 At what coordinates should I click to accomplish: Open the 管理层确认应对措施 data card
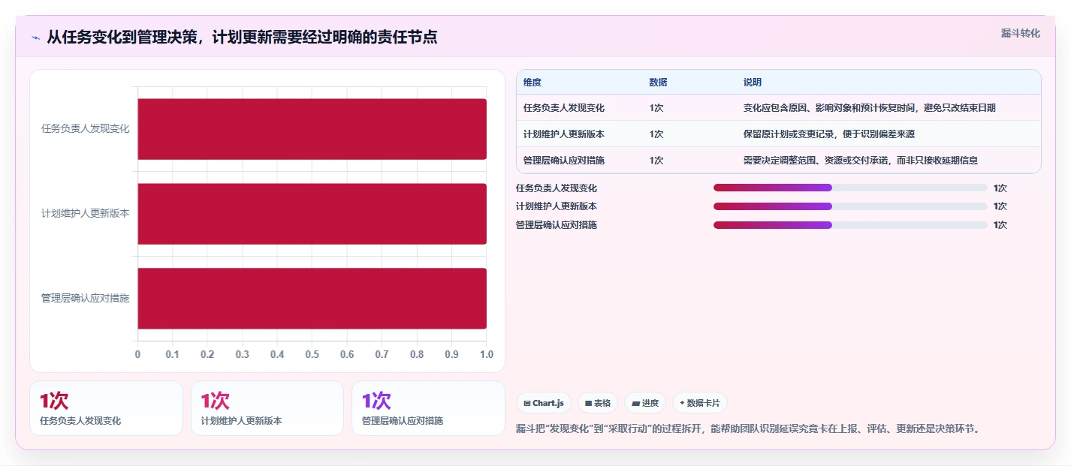[x=428, y=408]
